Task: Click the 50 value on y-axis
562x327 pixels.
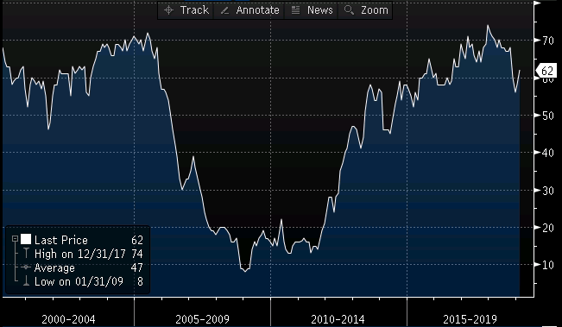Action: (547, 116)
